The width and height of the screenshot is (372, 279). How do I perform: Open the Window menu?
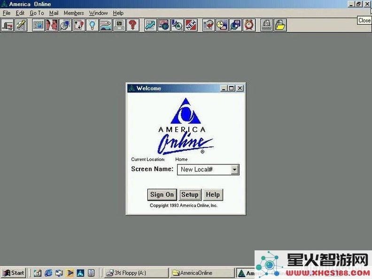99,13
